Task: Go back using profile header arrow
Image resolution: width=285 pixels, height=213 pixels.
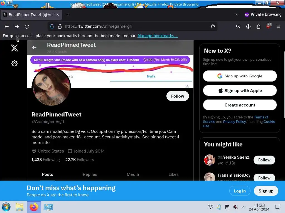Action: click(34, 47)
